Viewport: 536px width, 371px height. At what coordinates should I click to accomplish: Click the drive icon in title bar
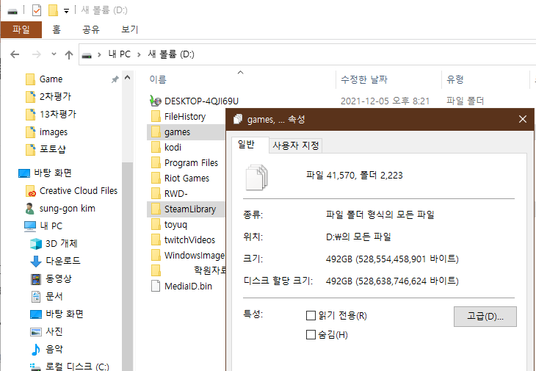pyautogui.click(x=12, y=11)
